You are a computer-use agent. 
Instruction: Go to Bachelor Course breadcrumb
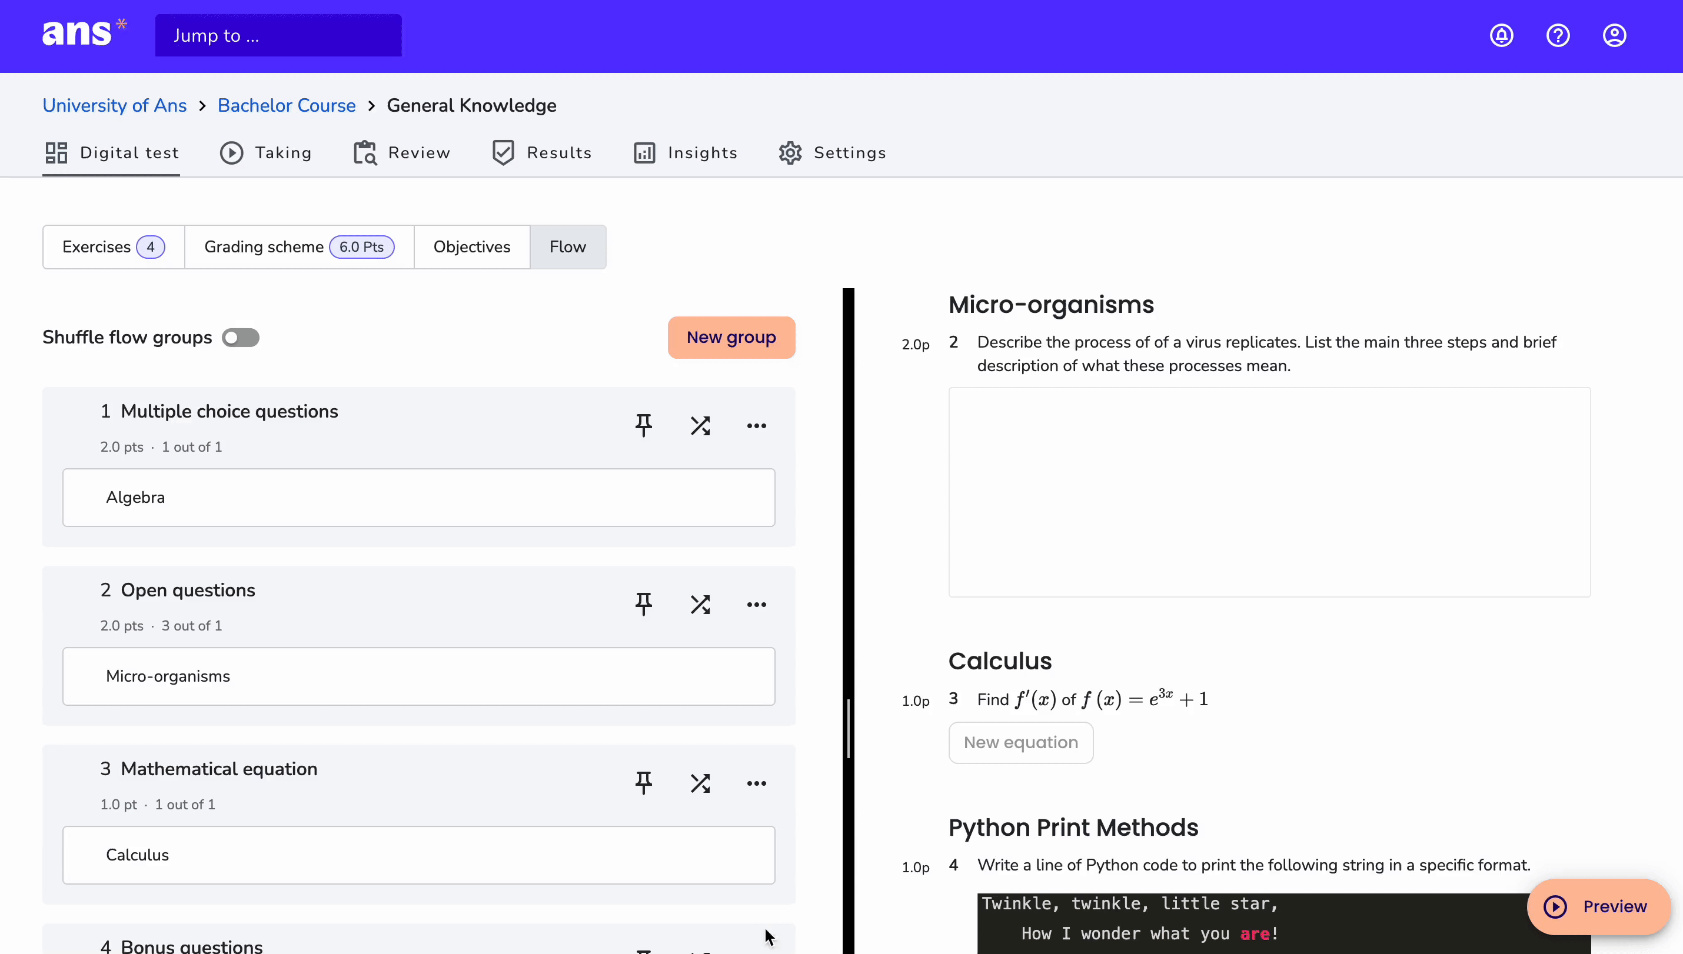(287, 105)
